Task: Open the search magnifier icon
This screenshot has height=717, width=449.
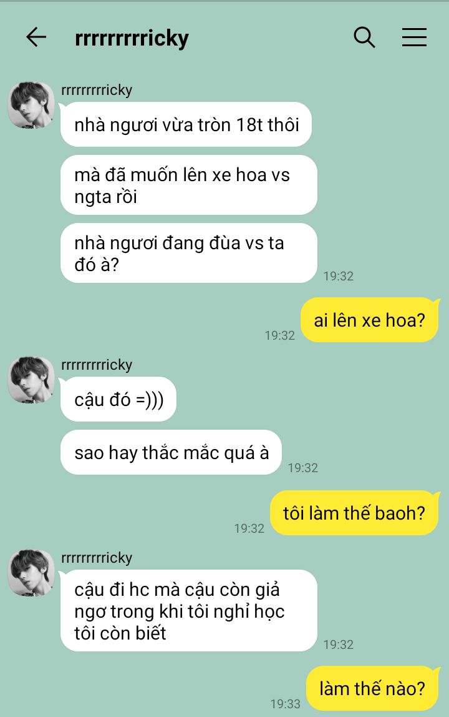Action: click(x=364, y=37)
